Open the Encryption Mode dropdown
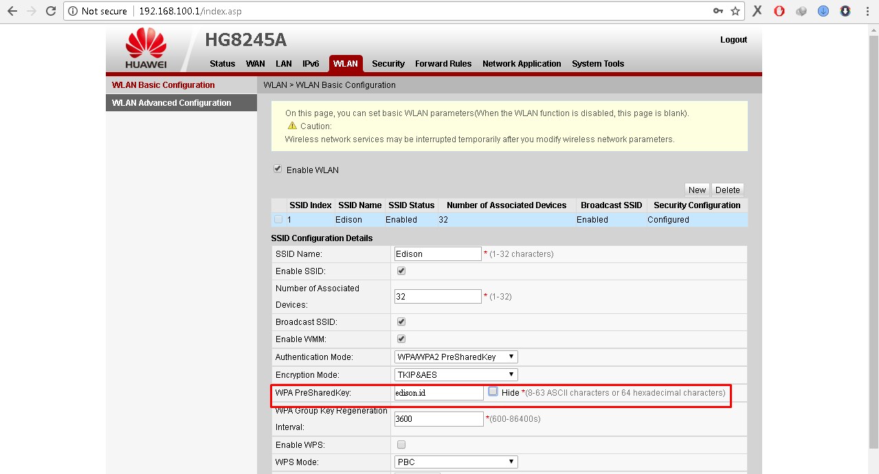Image resolution: width=879 pixels, height=474 pixels. click(455, 374)
